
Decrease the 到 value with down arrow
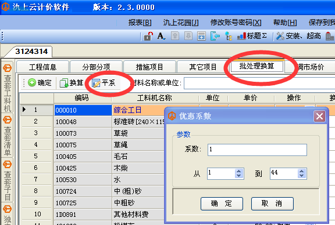click(x=301, y=176)
